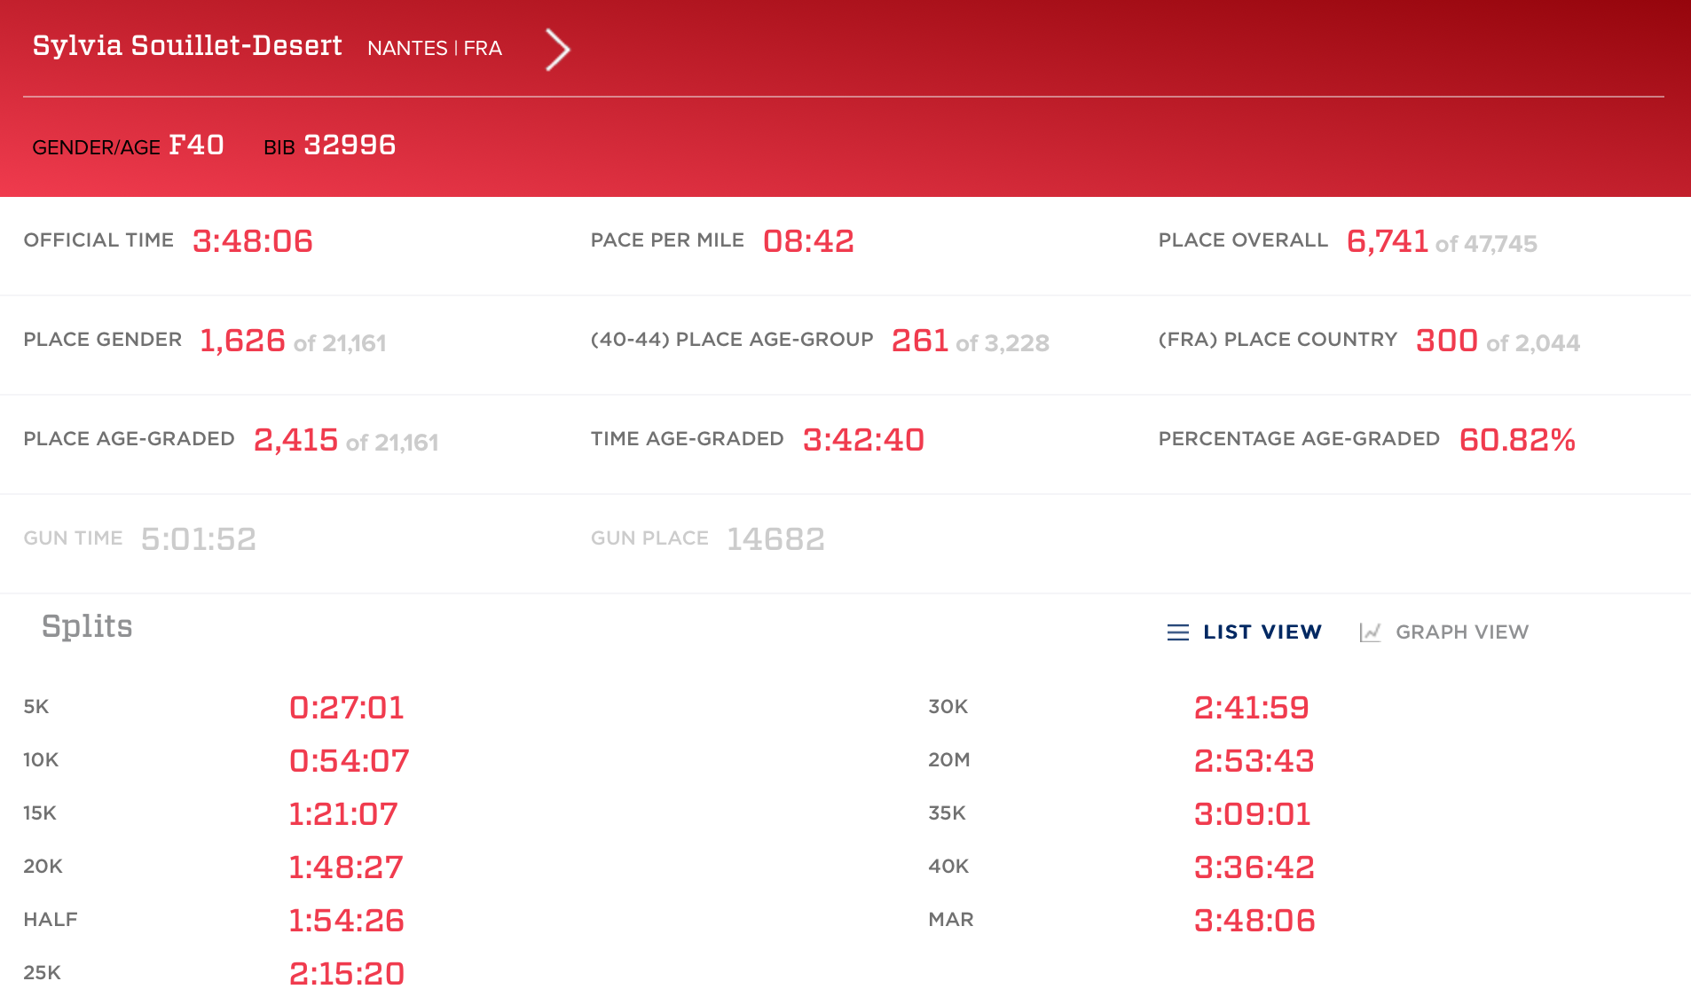
Task: Click the percentage age-graded 60.82% value
Action: click(x=1517, y=440)
